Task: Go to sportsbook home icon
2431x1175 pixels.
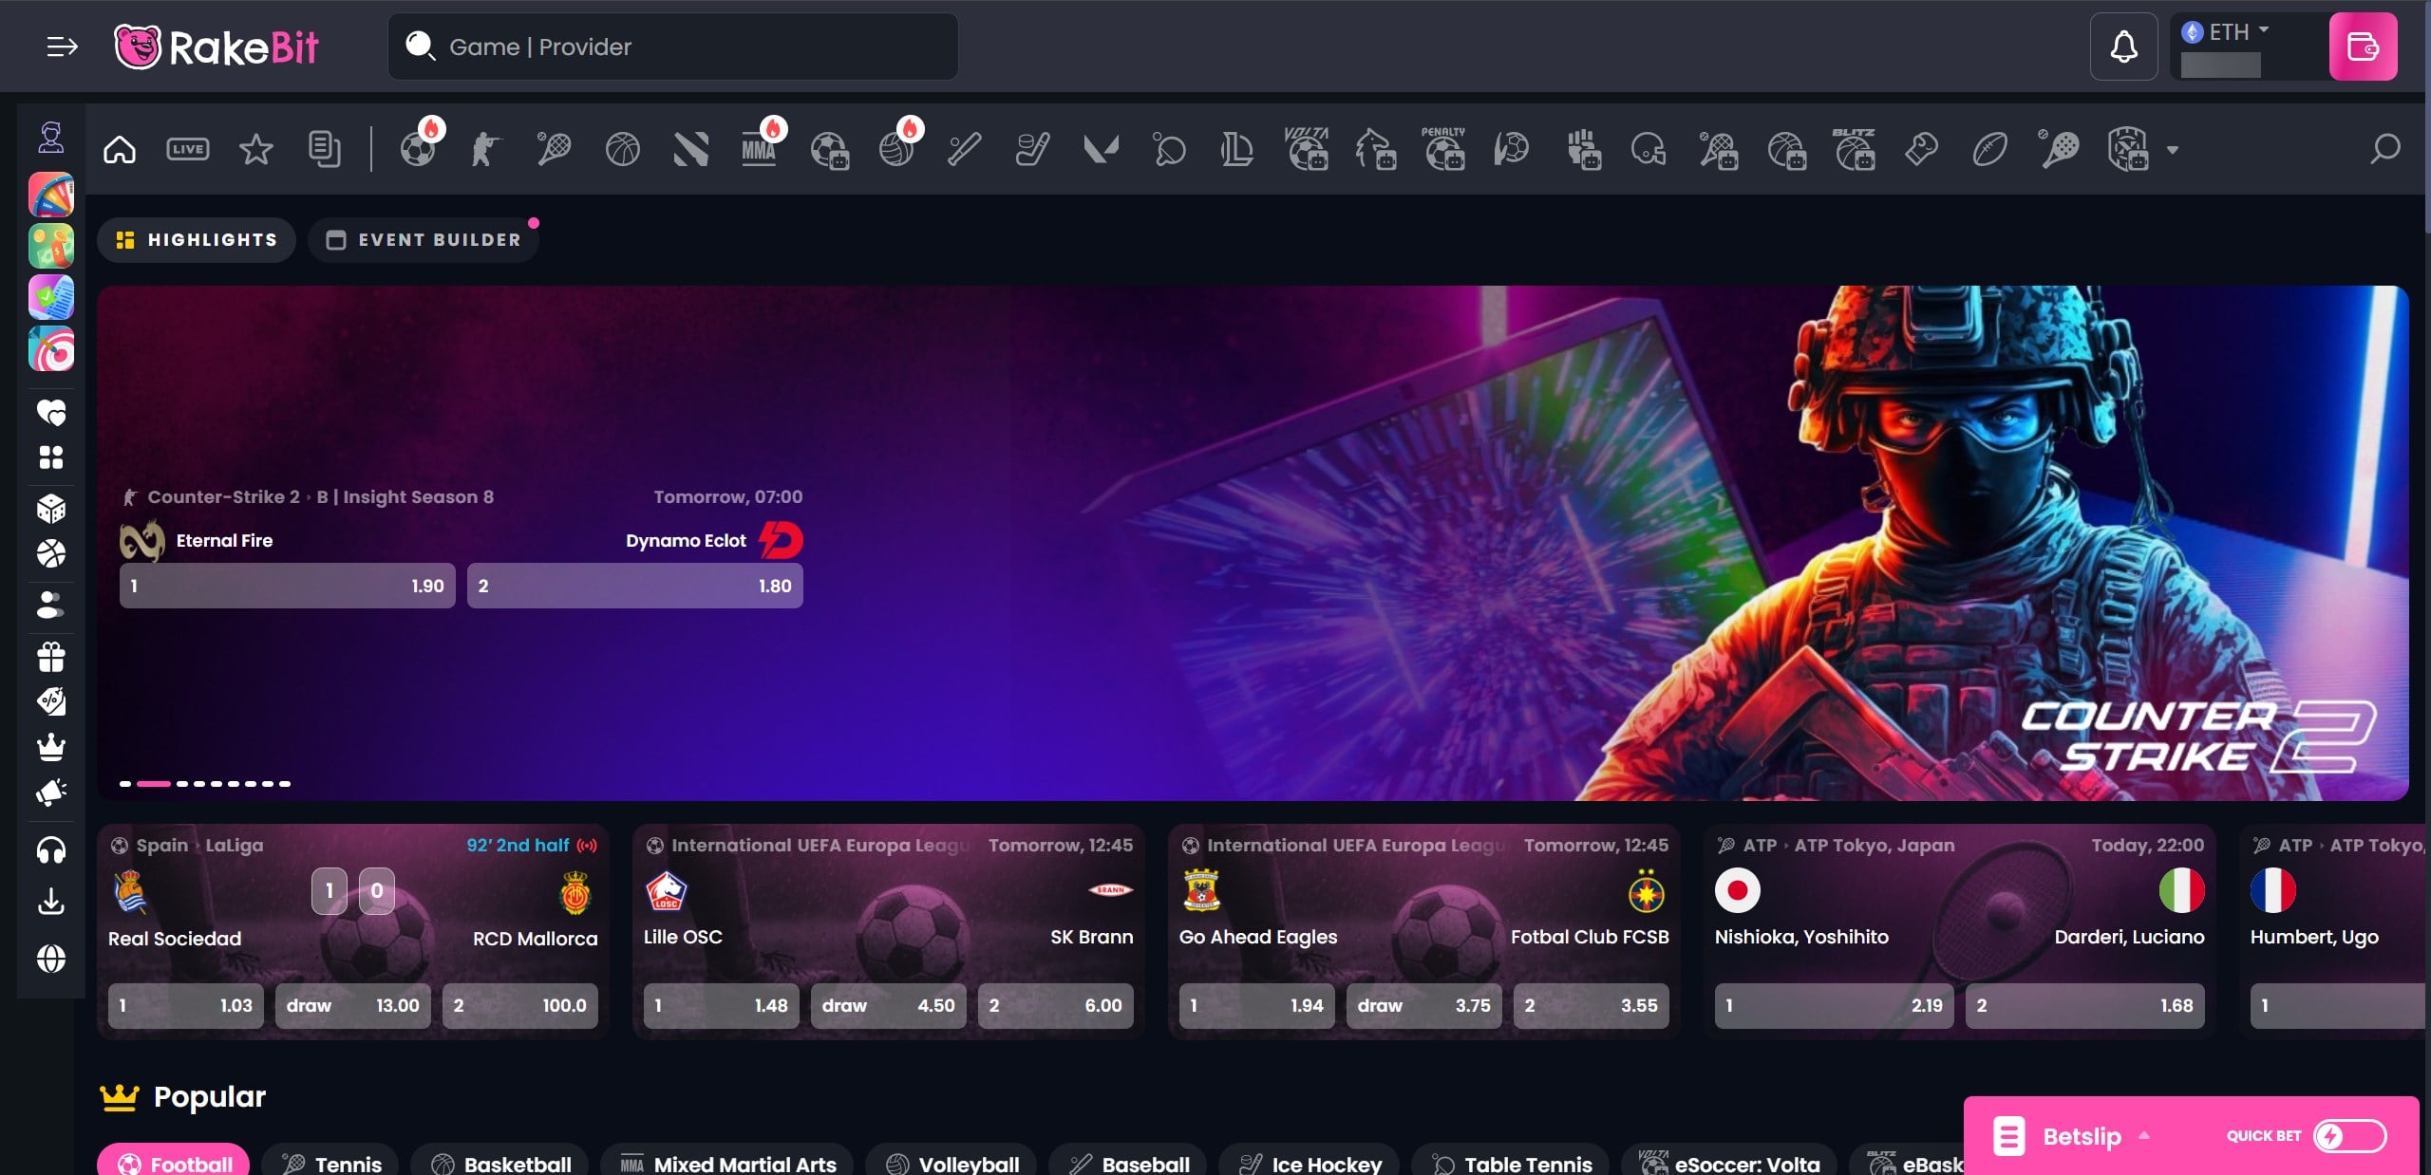Action: click(x=120, y=149)
